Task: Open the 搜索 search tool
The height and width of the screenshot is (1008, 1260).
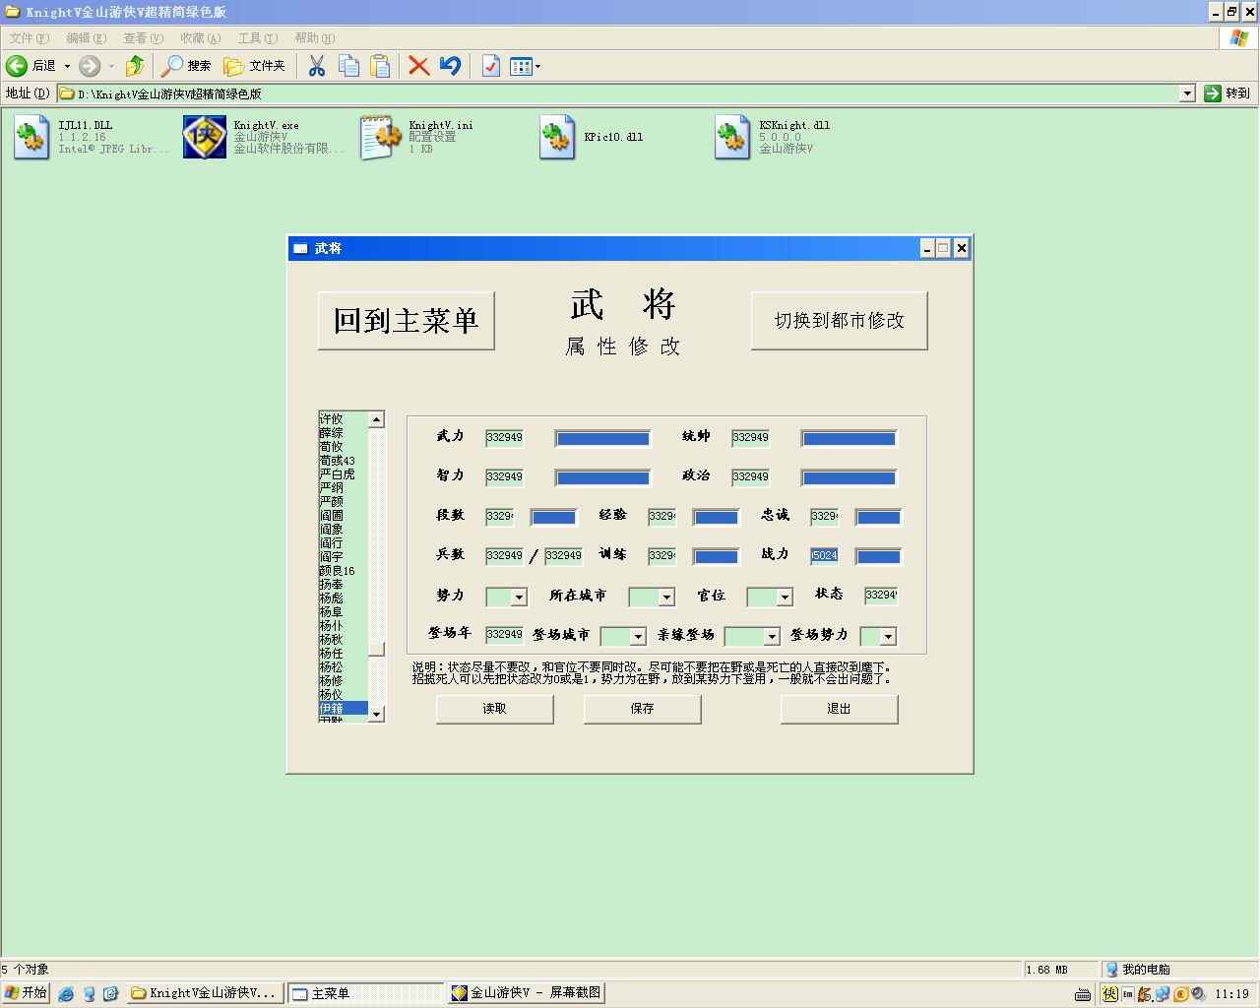Action: 186,66
